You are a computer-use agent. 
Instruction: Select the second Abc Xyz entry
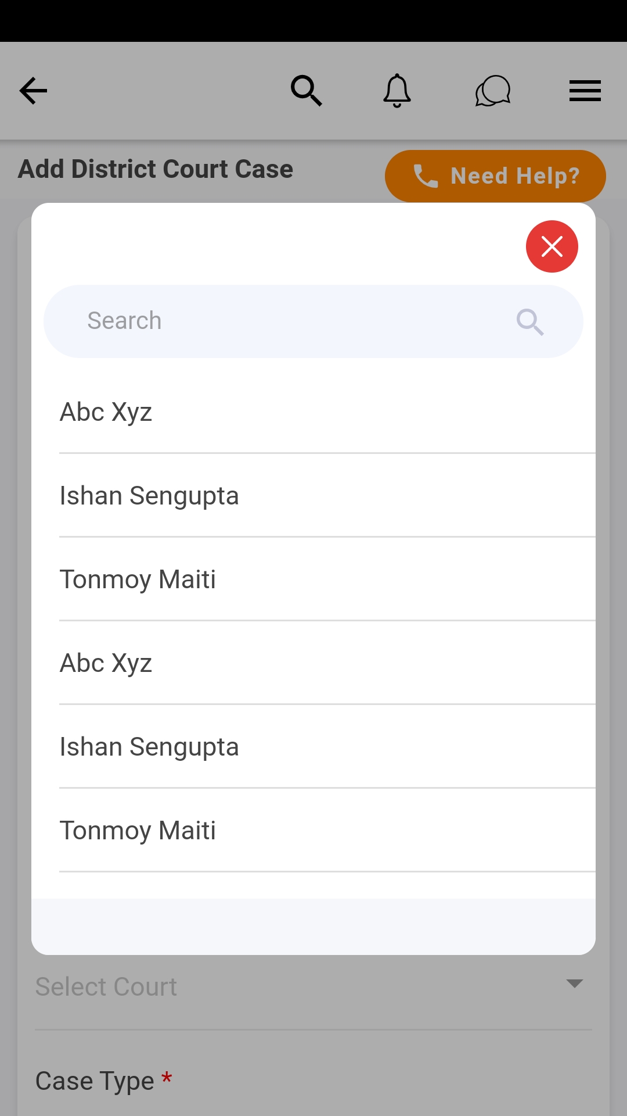[x=106, y=663]
